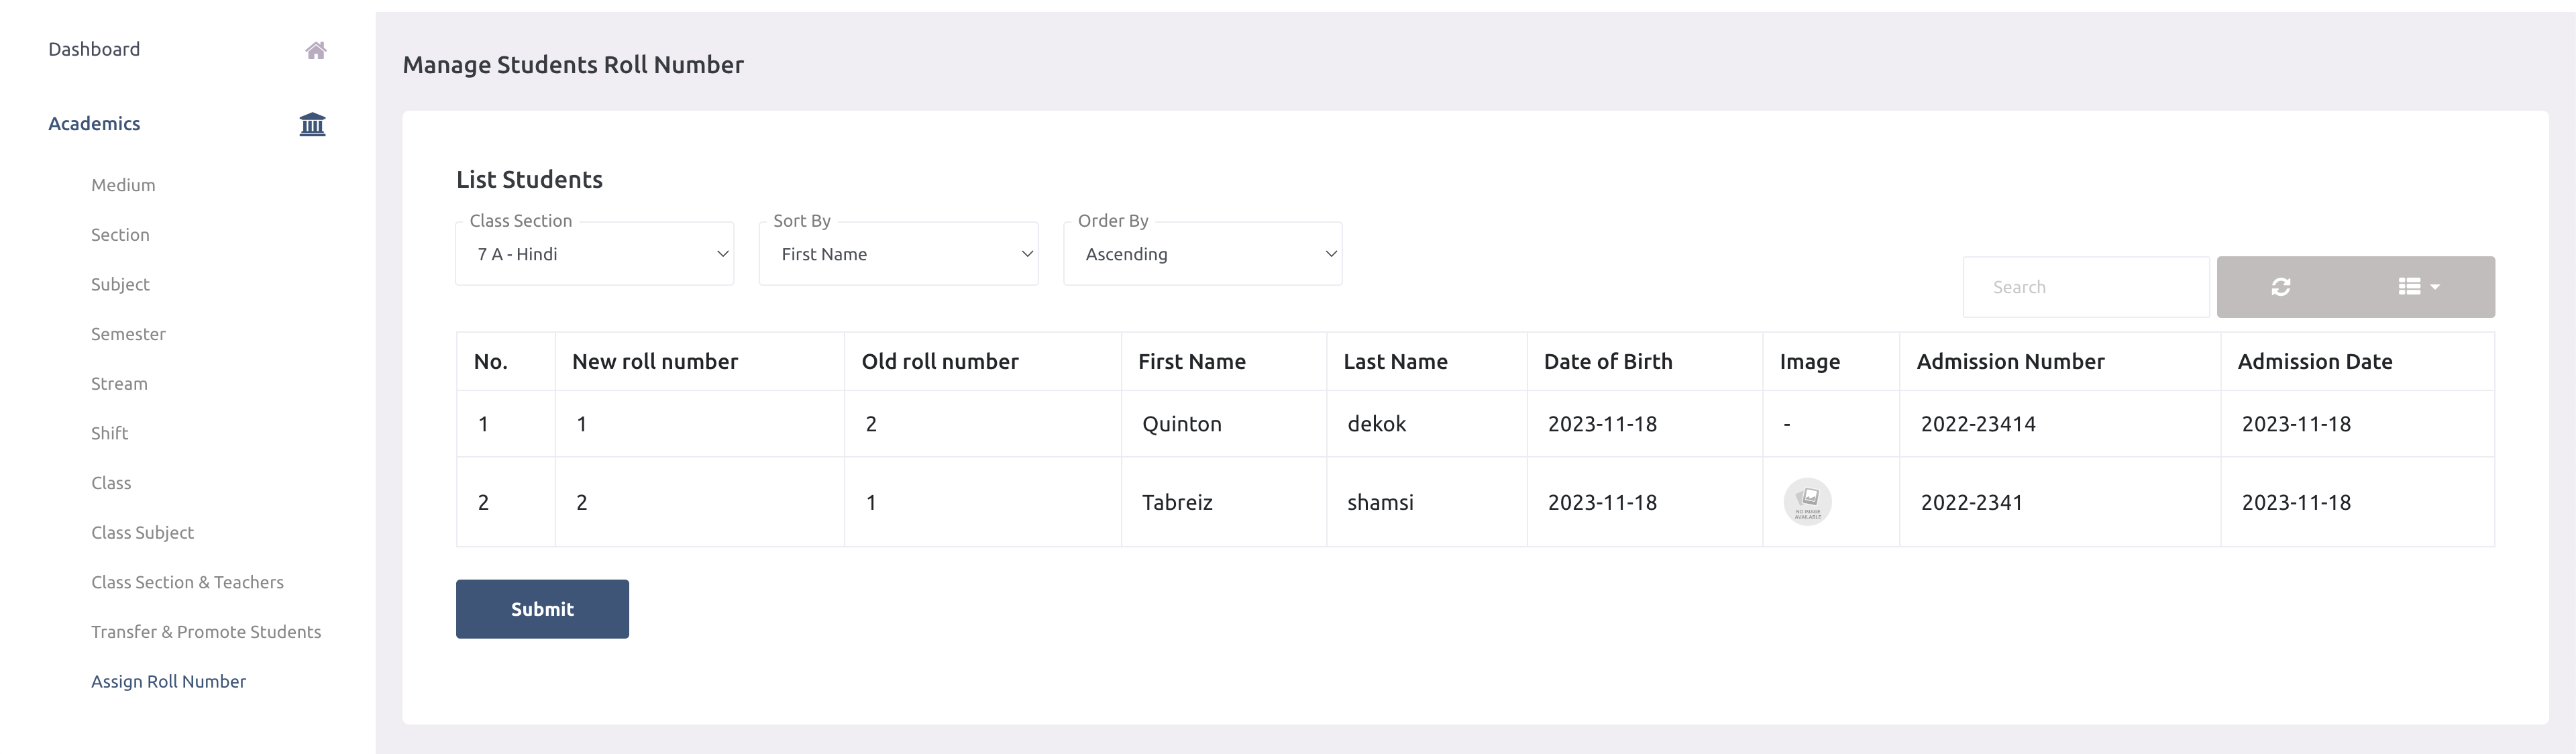Click the Class Section & Teachers sidebar link
The height and width of the screenshot is (754, 2576).
click(x=187, y=582)
